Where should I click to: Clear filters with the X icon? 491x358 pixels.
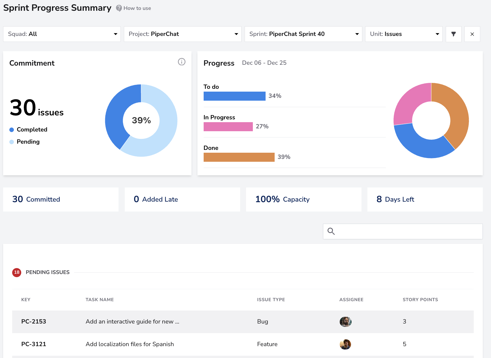[472, 34]
